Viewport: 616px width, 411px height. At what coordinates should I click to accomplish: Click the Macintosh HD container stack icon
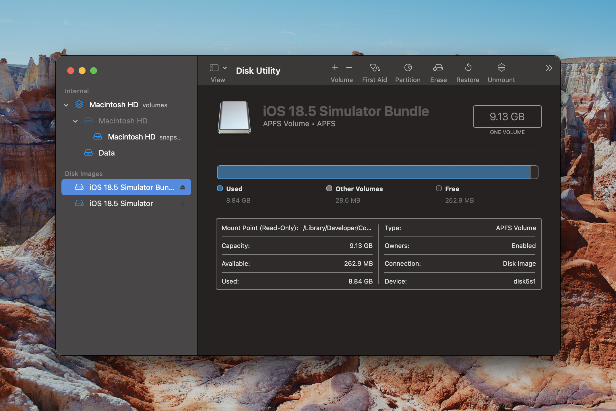tap(79, 104)
